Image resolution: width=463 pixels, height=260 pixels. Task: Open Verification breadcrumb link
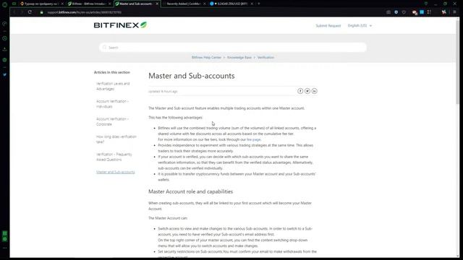[266, 58]
